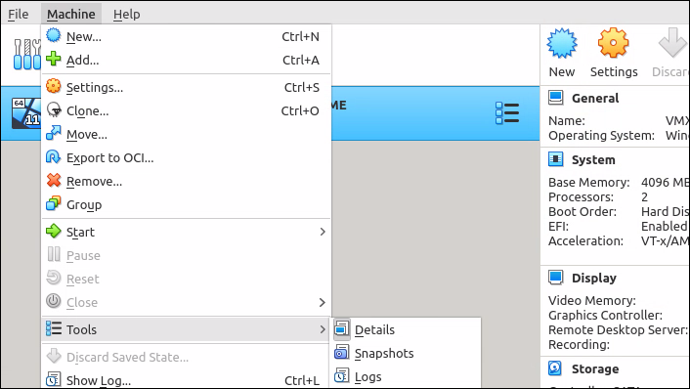Click the global Tools wrench icon
This screenshot has height=389, width=690.
point(26,55)
